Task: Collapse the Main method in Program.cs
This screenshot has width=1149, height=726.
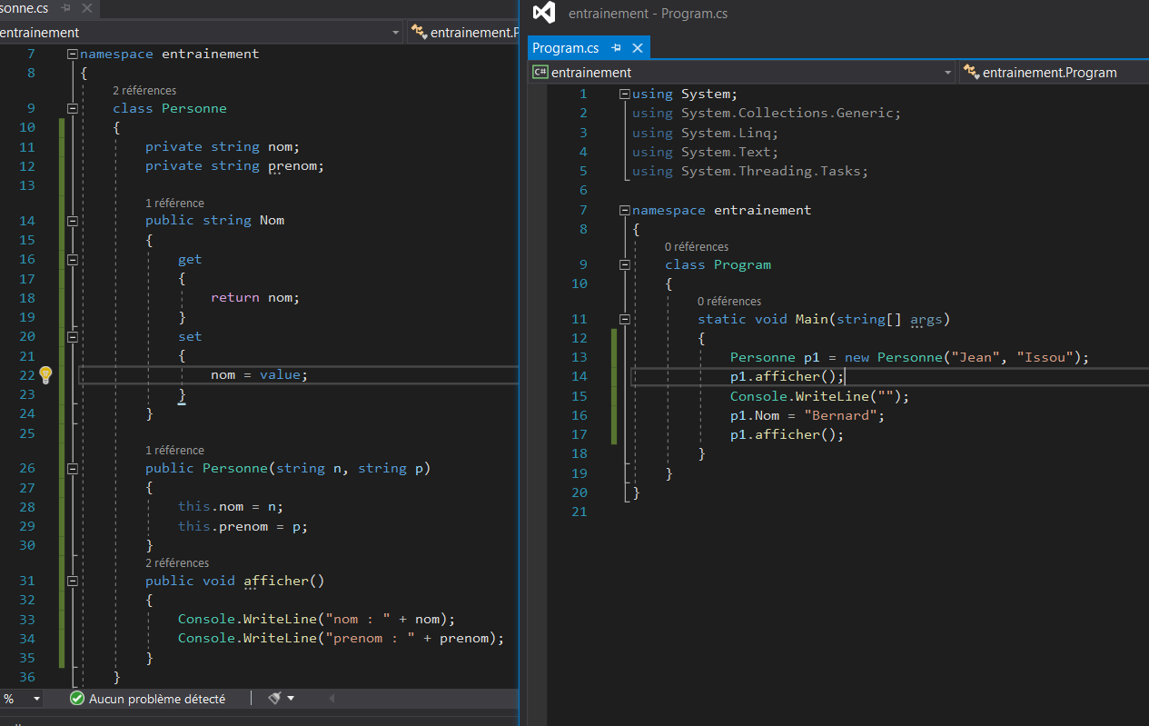Action: pyautogui.click(x=624, y=319)
